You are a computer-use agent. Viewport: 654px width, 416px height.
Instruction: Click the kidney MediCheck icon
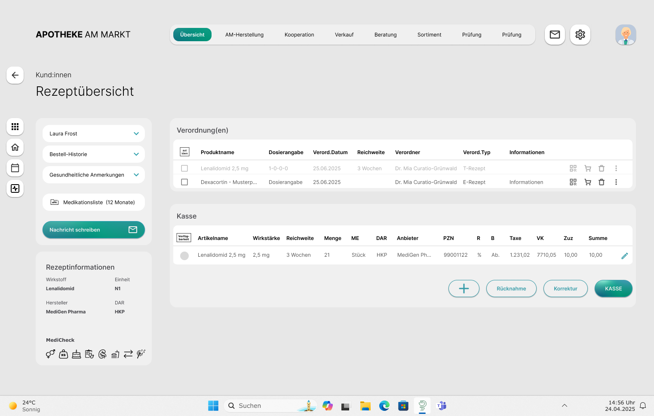click(x=102, y=354)
